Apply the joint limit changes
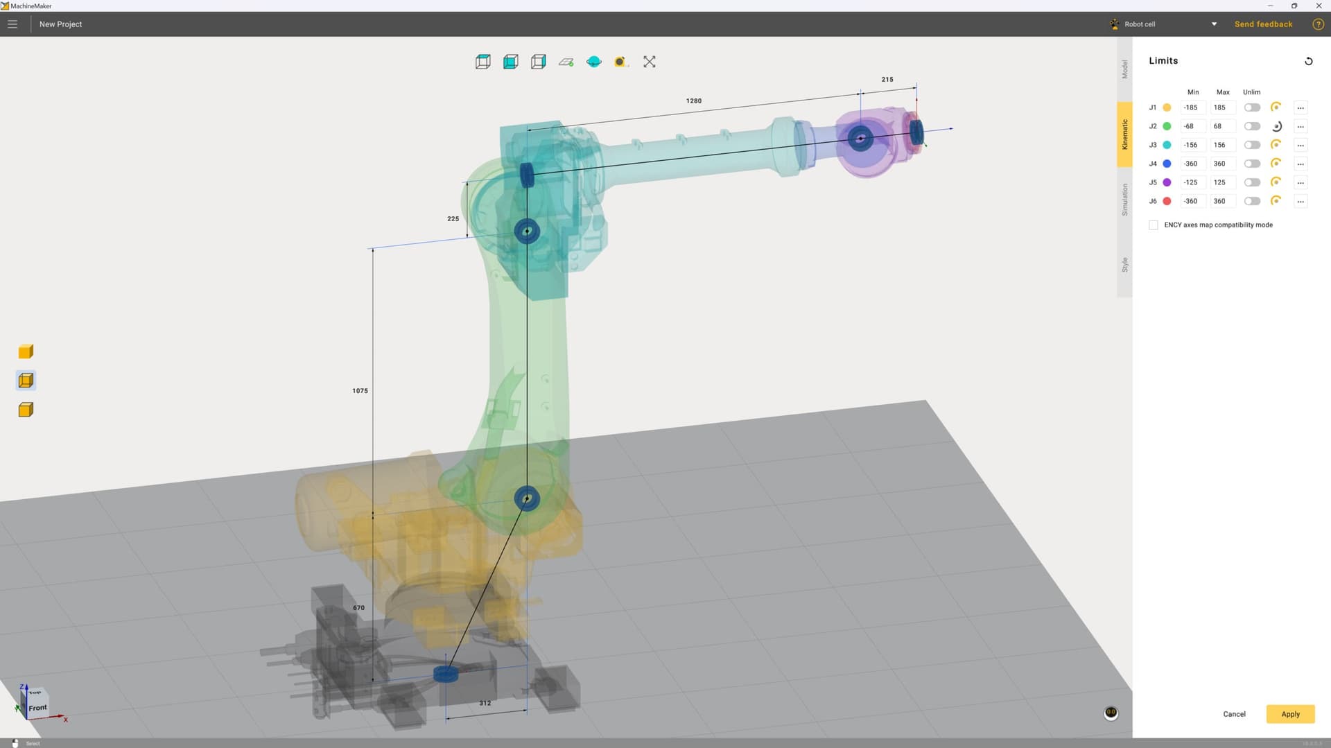The image size is (1331, 748). pyautogui.click(x=1290, y=714)
